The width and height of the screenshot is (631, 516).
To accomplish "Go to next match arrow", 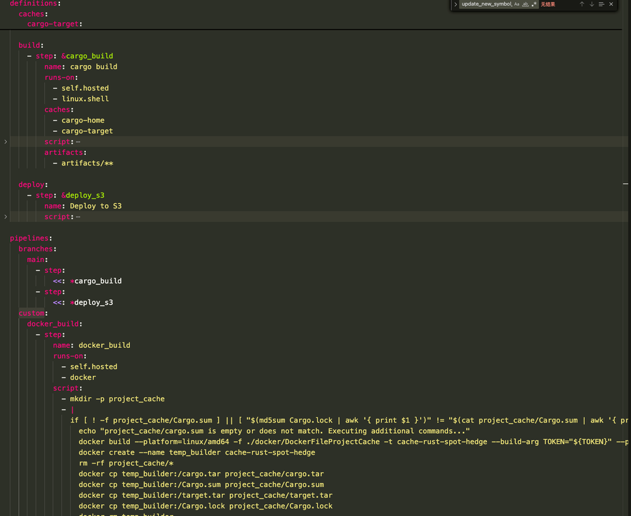I will (592, 4).
